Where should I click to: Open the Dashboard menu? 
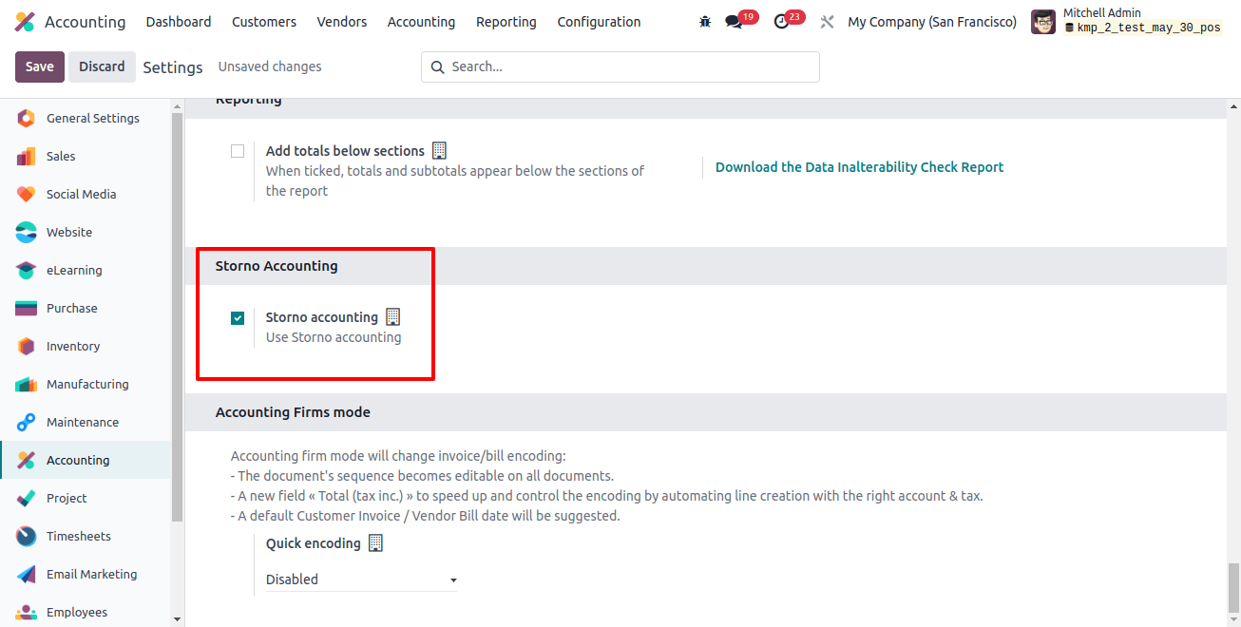[179, 22]
